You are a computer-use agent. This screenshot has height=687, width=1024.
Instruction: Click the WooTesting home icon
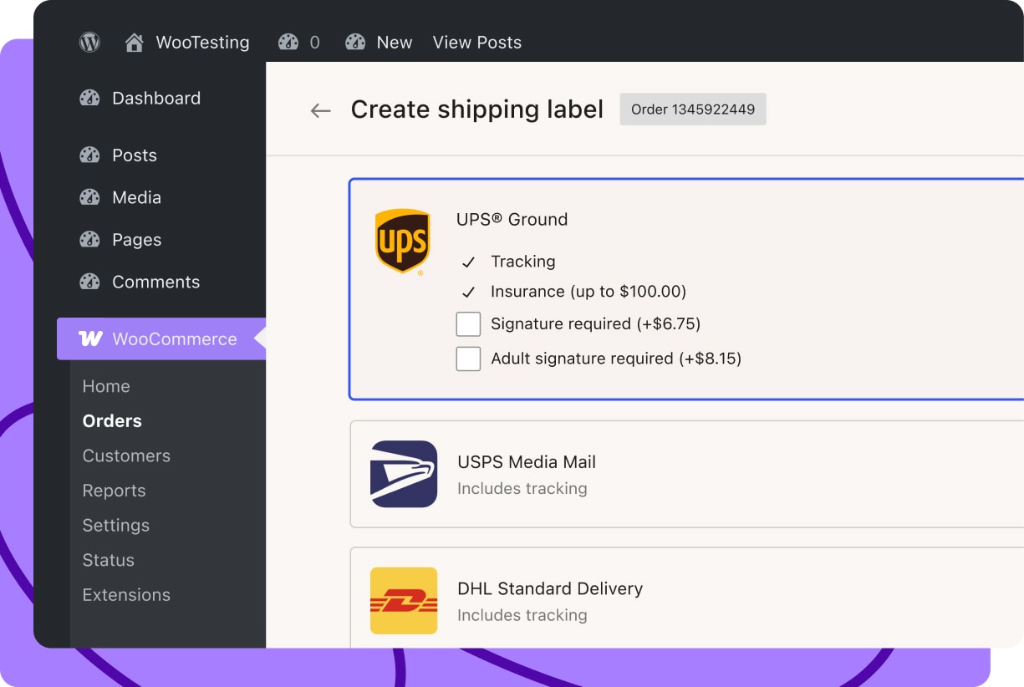coord(134,43)
